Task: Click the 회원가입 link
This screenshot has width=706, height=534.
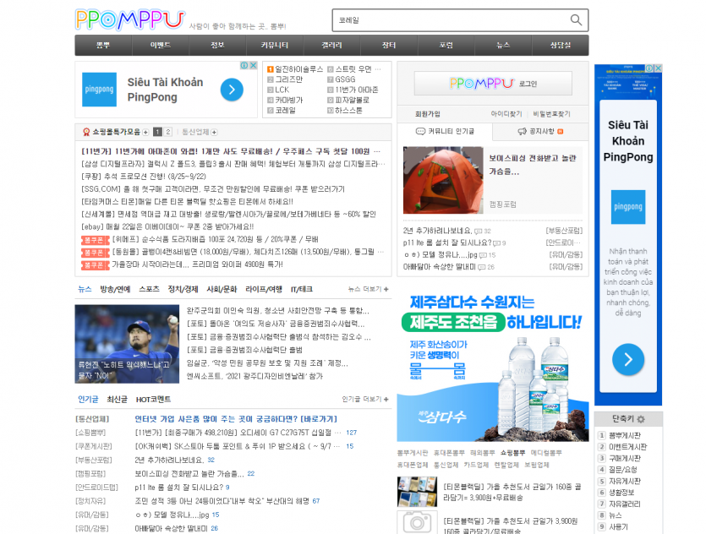Action: click(x=427, y=114)
